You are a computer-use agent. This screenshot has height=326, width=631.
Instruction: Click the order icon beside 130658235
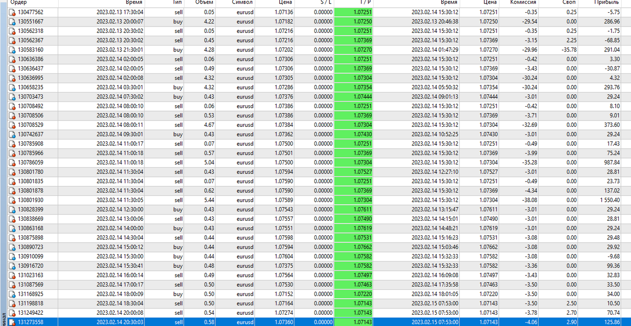(x=13, y=88)
